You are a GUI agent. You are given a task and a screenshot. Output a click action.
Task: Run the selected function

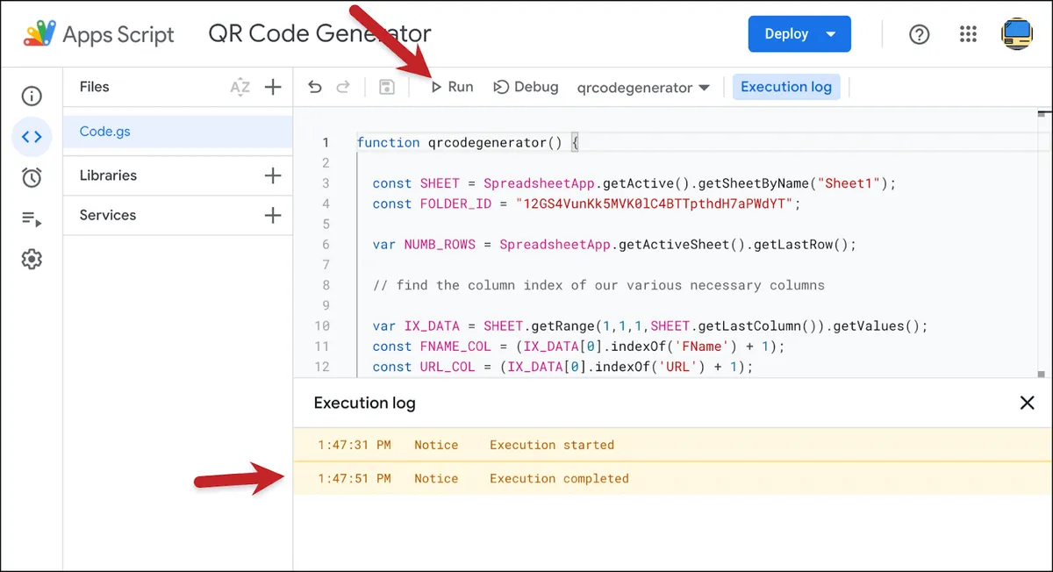click(451, 87)
